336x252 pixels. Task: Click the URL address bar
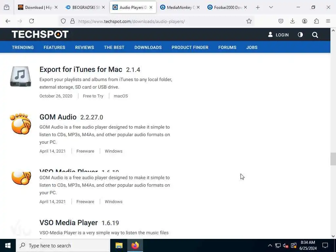point(158,21)
